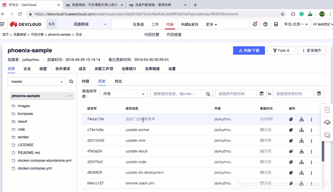Click the 克隆/下载 button
Screen dimensions: 333x192
(249, 50)
